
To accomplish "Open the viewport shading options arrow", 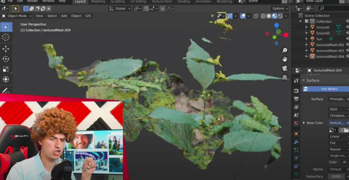I will point(286,16).
